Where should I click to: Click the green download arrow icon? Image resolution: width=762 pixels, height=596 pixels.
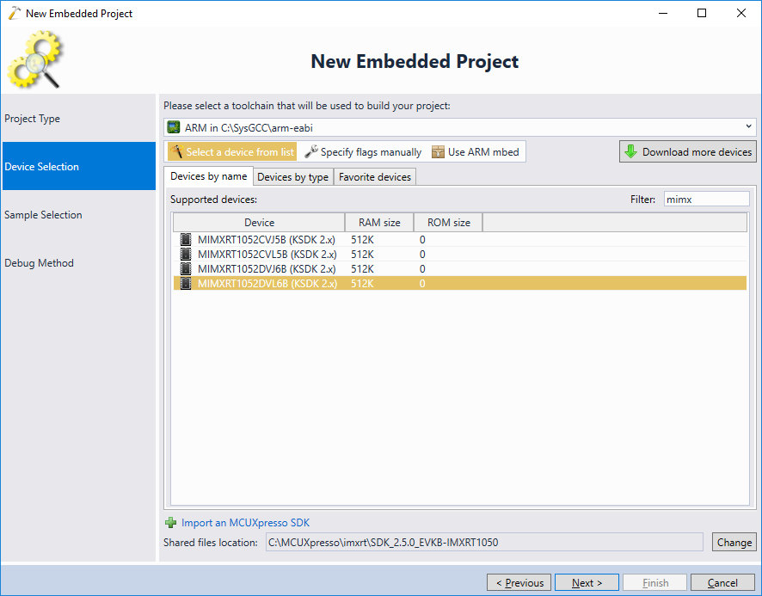630,151
